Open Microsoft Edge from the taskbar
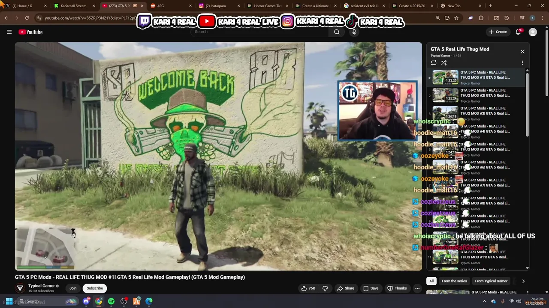This screenshot has height=308, width=549. click(x=149, y=301)
